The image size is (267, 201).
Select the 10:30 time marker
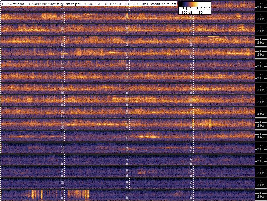click(x=127, y=77)
